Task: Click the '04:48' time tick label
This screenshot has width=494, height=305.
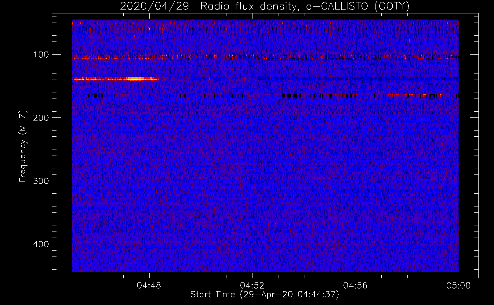Action: [x=149, y=286]
